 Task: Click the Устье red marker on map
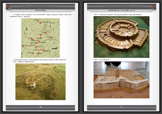[x=40, y=35]
